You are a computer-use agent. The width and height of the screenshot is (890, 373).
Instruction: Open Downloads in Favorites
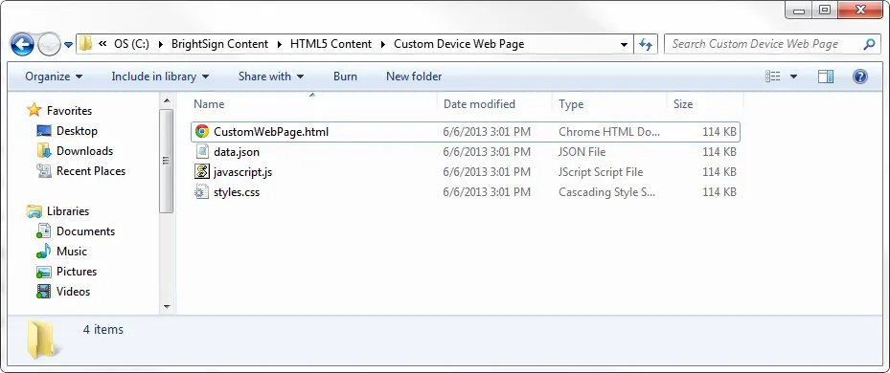click(84, 151)
